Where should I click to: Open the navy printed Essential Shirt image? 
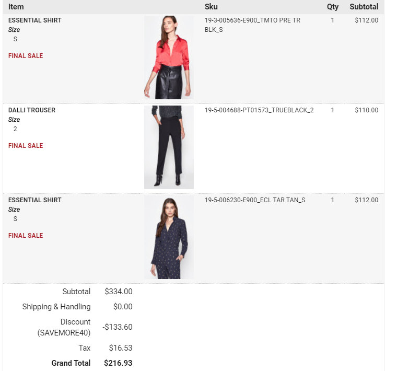(x=169, y=237)
